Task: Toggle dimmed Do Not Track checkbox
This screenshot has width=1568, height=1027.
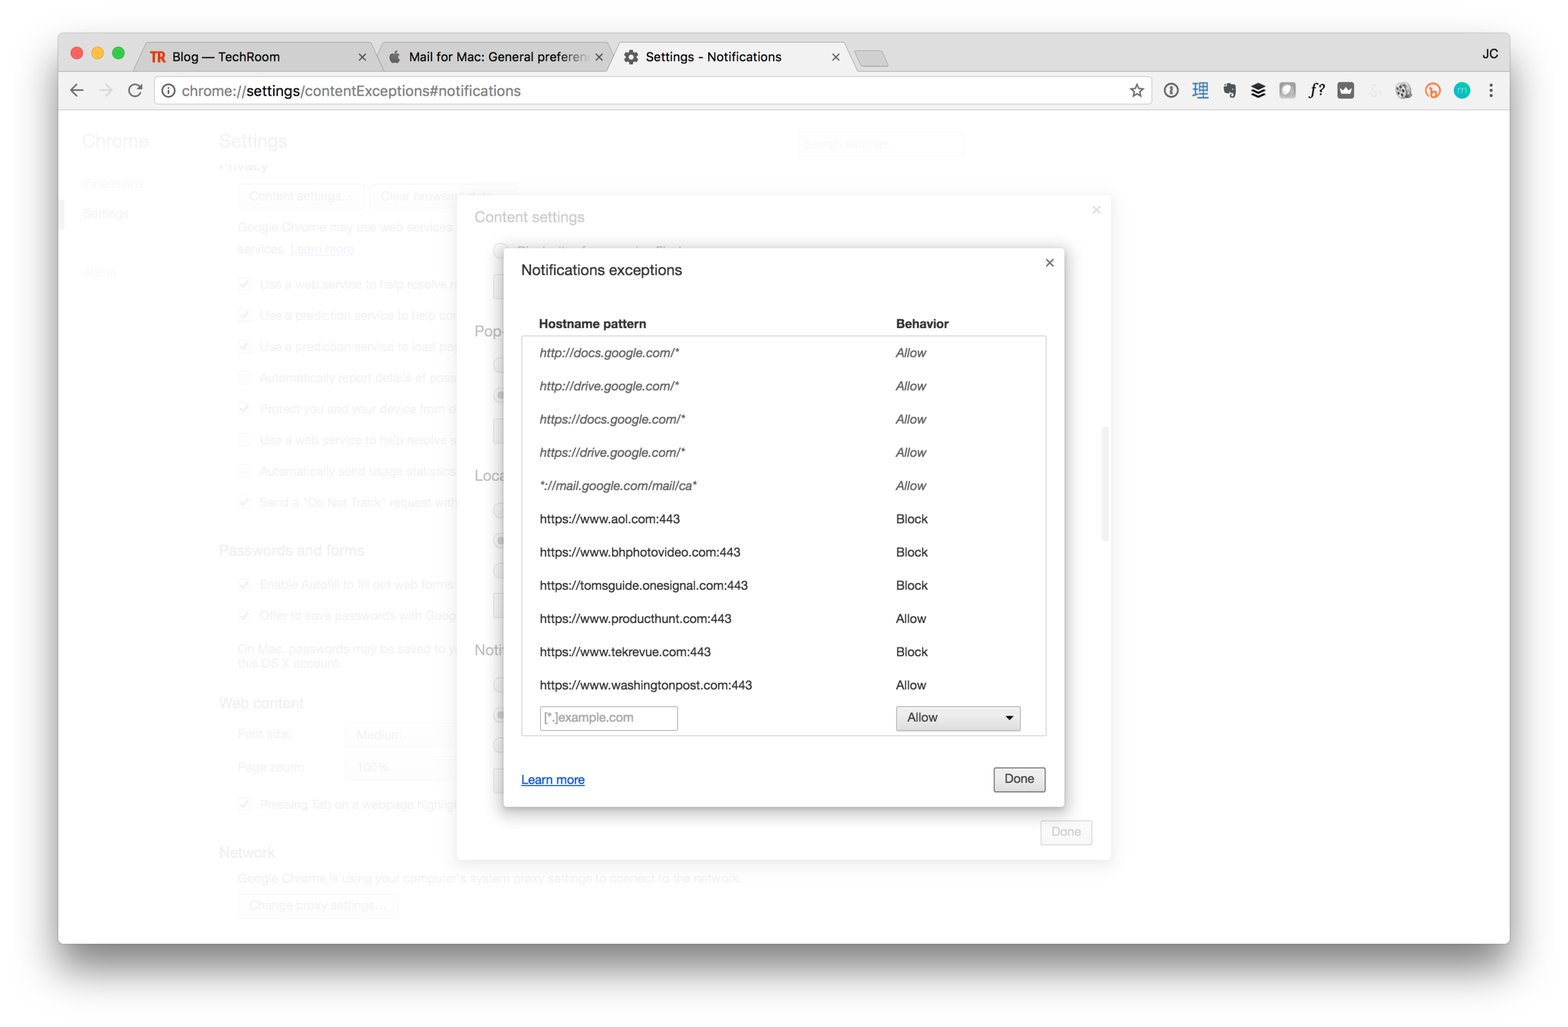Action: [x=245, y=503]
